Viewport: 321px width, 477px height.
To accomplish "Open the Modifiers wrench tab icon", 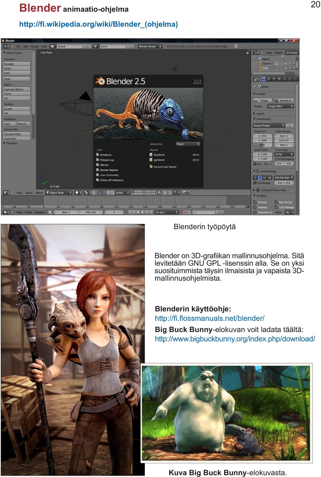I will (290, 79).
